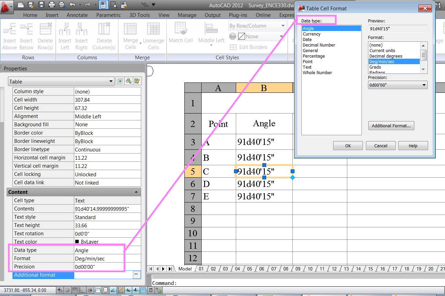Open the Annotate ribbon tab
445x296 pixels.
tap(77, 15)
